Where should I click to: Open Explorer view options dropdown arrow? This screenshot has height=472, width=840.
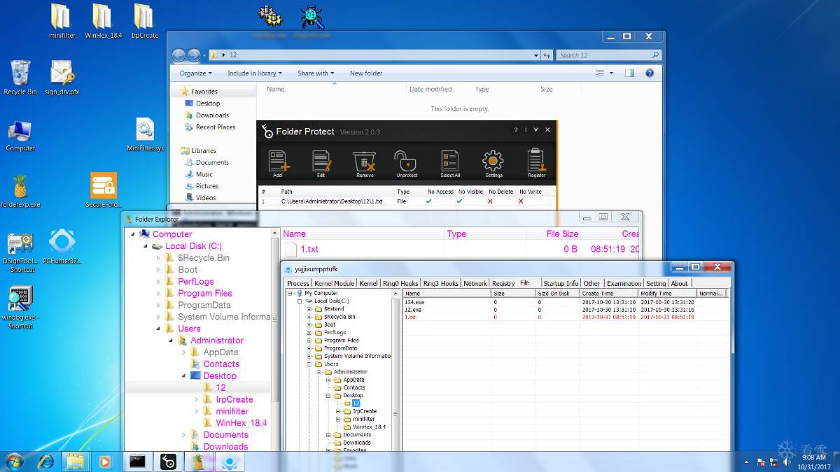611,73
